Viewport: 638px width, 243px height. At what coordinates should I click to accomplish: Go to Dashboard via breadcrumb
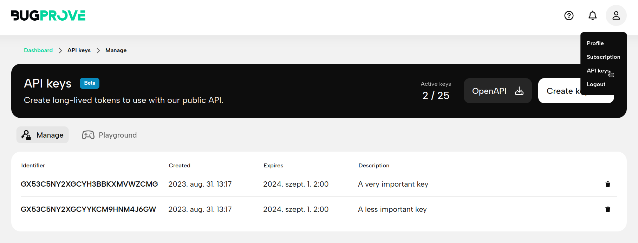pos(38,50)
